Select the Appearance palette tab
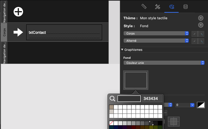 (x=172, y=6)
